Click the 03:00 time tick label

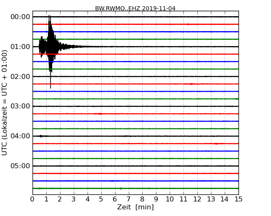click(x=20, y=106)
